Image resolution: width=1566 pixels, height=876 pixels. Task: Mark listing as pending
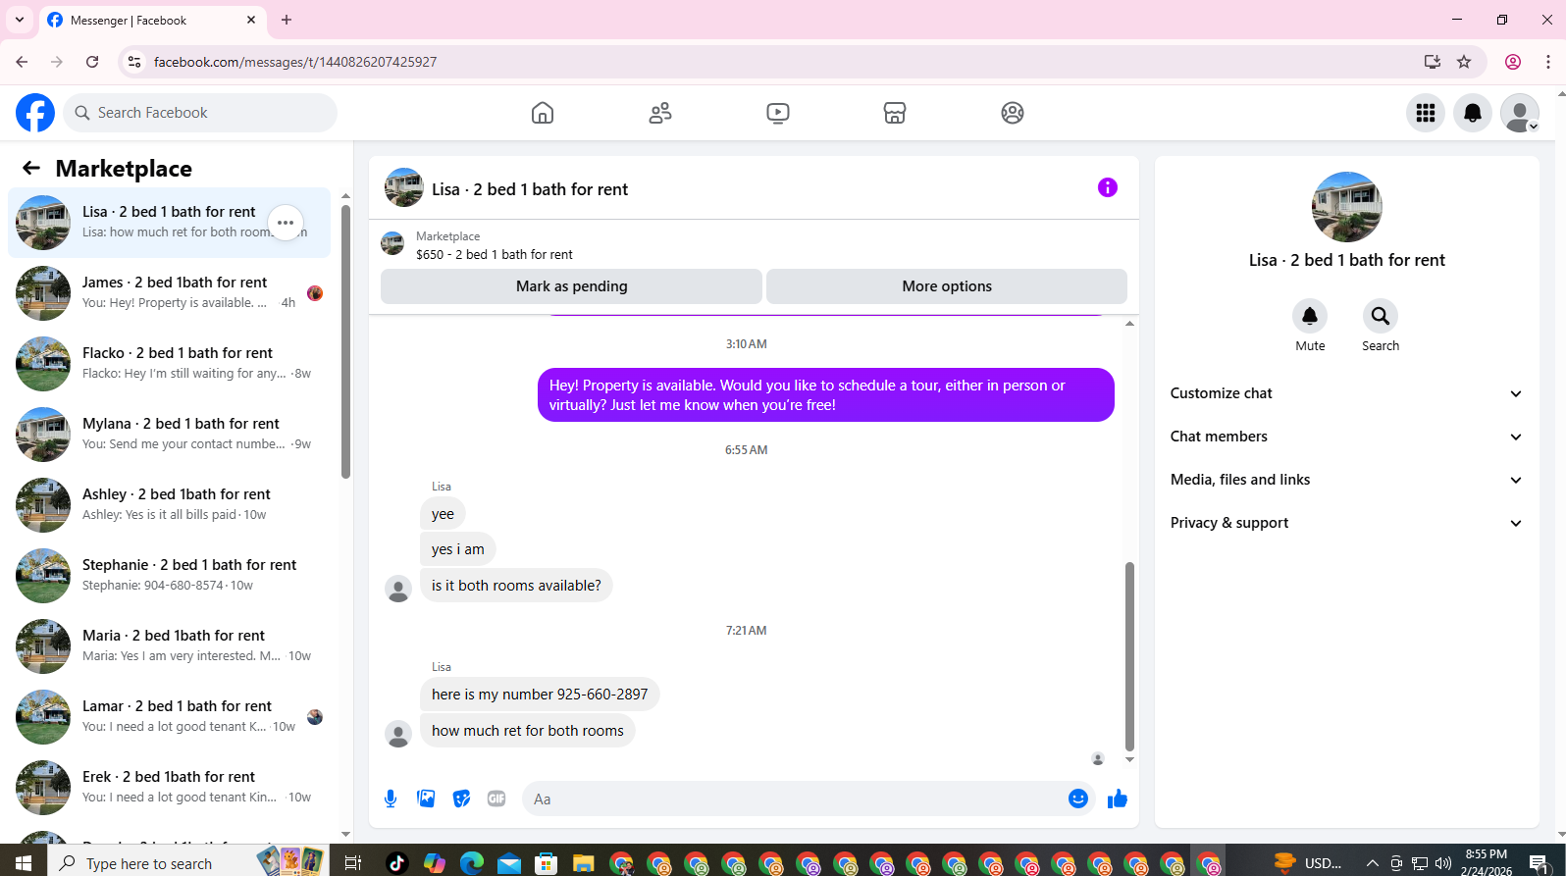click(x=571, y=286)
